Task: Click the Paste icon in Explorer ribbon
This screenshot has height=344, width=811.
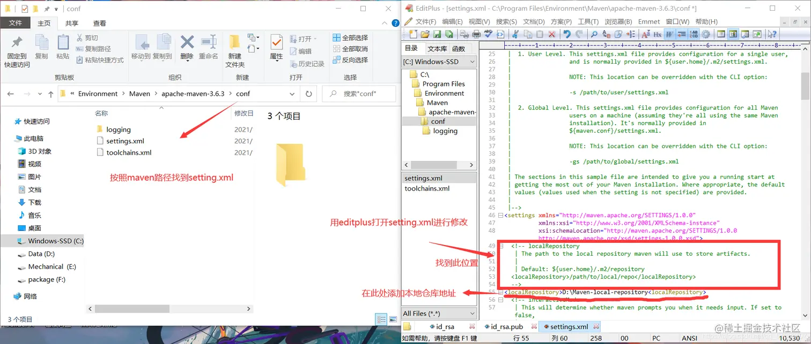Action: click(x=63, y=47)
